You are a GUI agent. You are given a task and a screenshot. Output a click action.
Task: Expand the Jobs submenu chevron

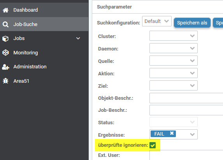click(78, 38)
